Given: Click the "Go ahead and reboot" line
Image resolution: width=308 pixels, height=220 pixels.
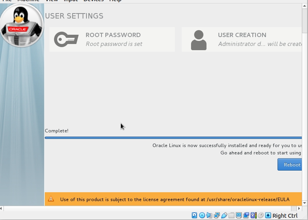Looking at the screenshot, I should pos(261,153).
